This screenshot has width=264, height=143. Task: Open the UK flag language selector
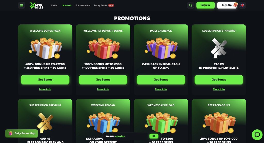(x=242, y=5)
